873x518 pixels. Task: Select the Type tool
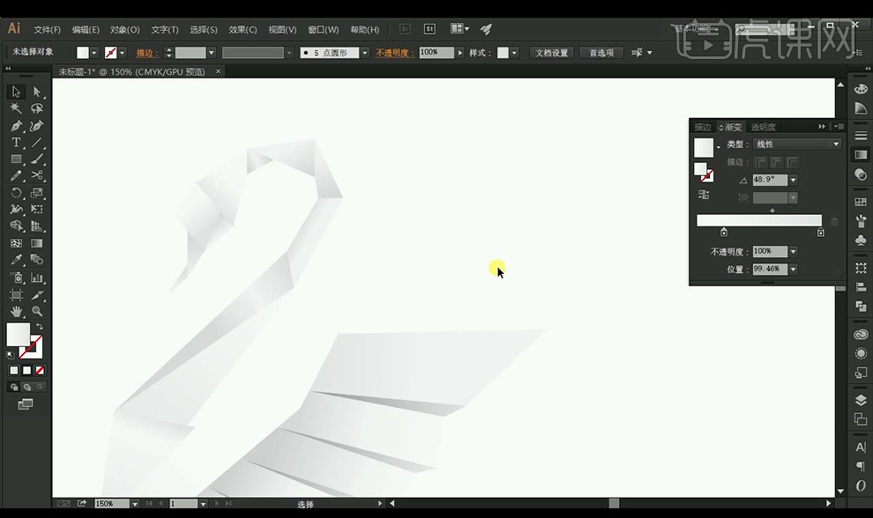(16, 143)
